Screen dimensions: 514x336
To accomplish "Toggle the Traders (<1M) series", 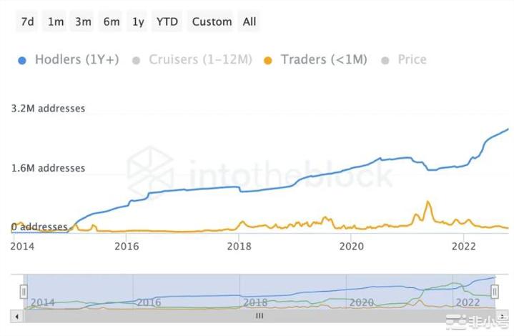I will coord(324,59).
